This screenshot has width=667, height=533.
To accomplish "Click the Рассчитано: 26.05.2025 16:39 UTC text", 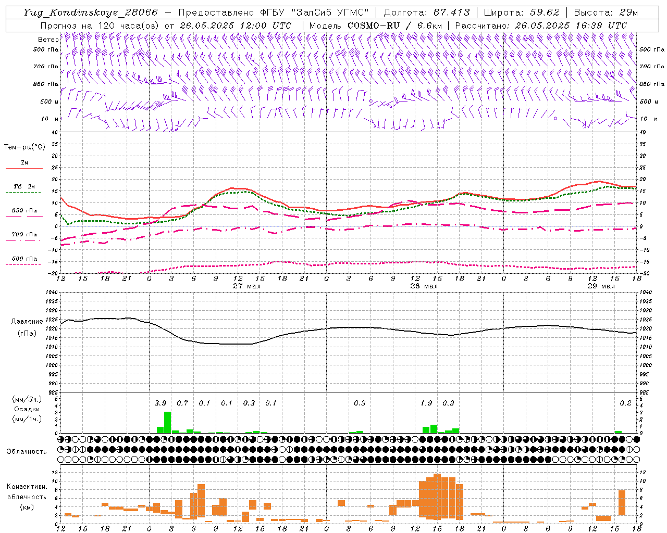I will pos(541,26).
